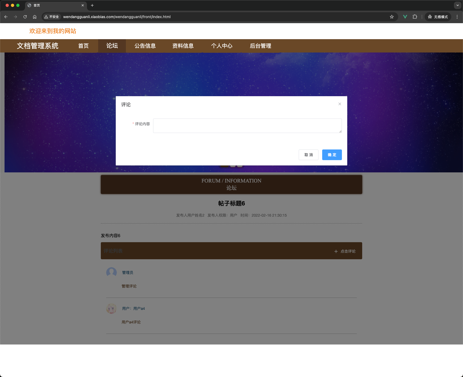This screenshot has width=463, height=377.
Task: Close the 评论 dialog with X icon
Action: tap(340, 104)
